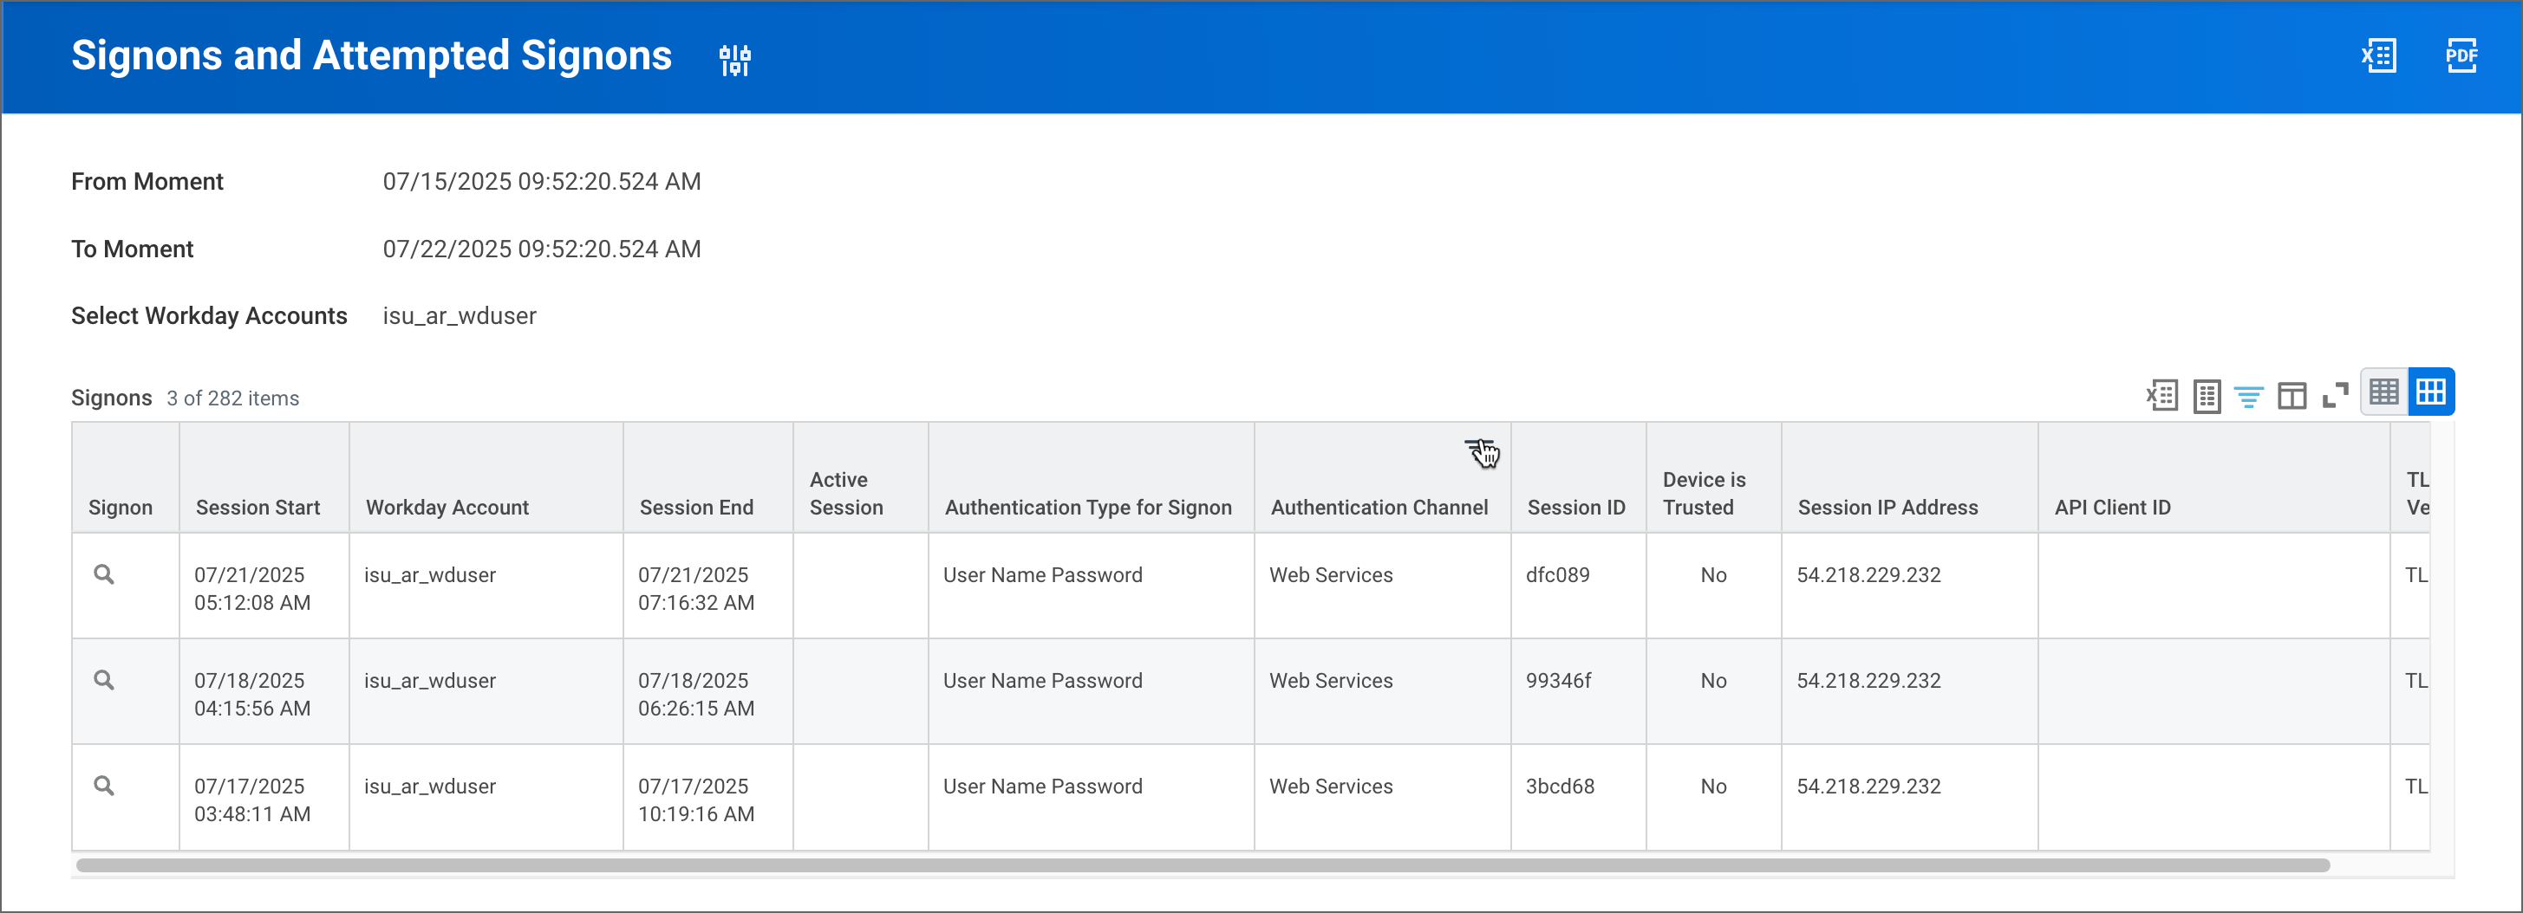The image size is (2523, 913).
Task: Select isu_ar_wduser account in 07/21/2025 row
Action: pyautogui.click(x=430, y=574)
